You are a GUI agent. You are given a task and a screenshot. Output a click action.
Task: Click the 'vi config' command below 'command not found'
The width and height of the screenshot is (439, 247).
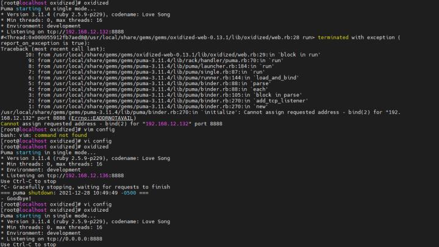(x=56, y=141)
